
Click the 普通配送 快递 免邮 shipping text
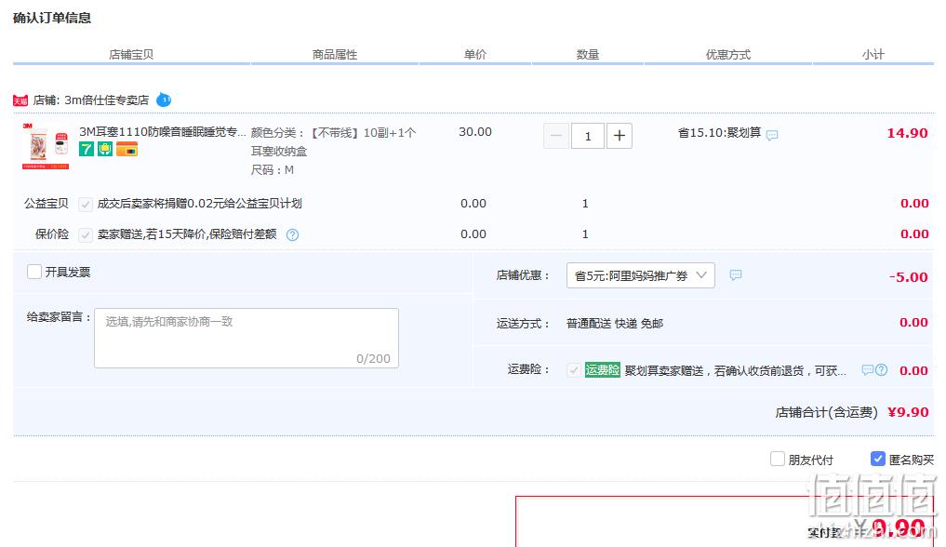(615, 324)
